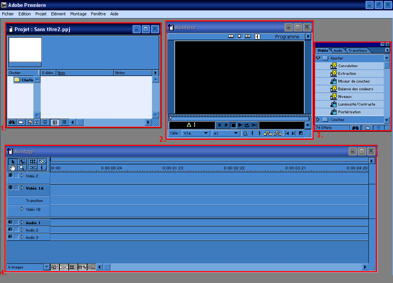The height and width of the screenshot is (283, 393).
Task: Toggle edge view in Montage footer
Action: (73, 267)
